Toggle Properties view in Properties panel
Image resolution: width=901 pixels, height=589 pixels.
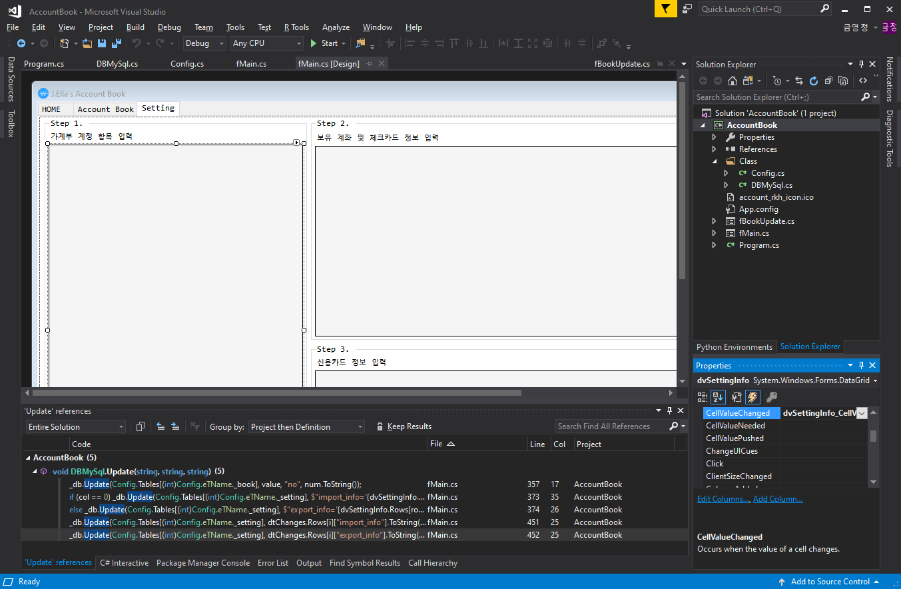coord(737,397)
